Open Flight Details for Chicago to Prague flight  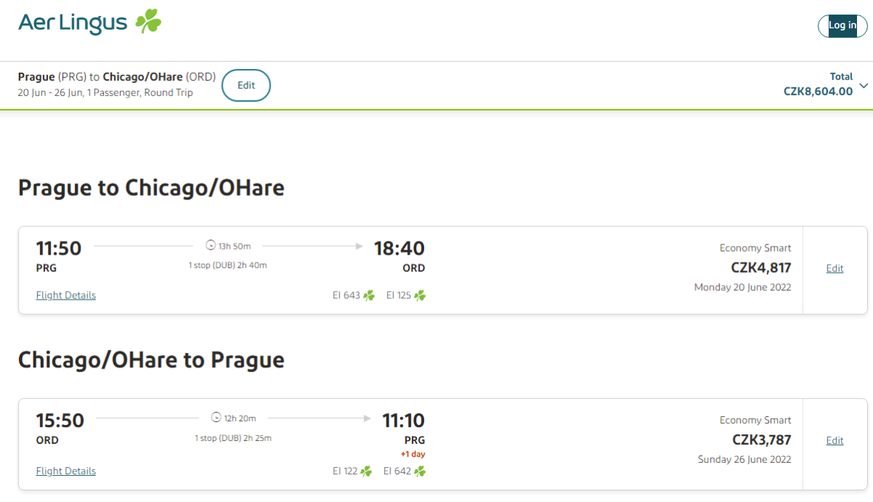click(65, 471)
